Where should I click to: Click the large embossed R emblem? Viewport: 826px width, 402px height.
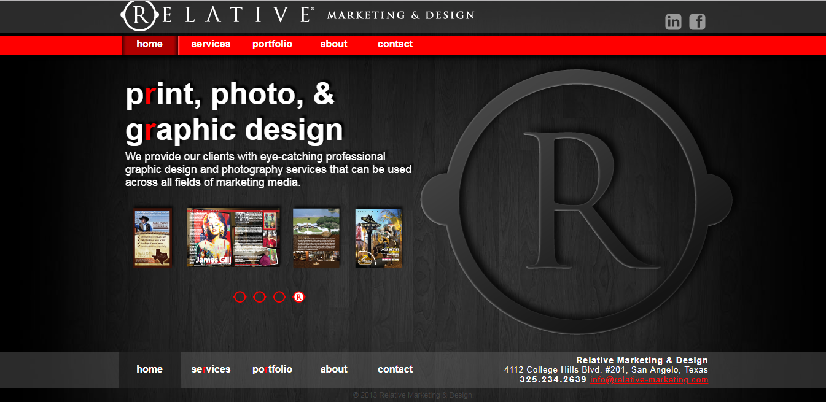point(576,201)
